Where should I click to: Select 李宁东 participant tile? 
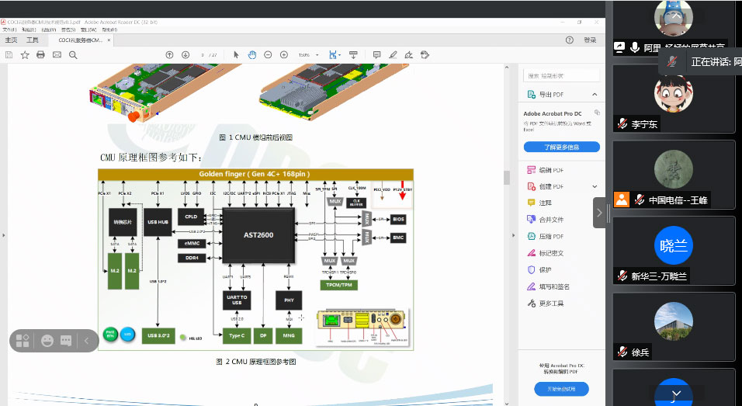[x=674, y=99]
